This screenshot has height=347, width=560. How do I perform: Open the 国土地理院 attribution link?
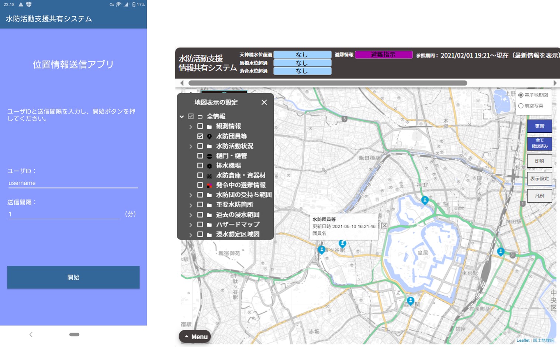coord(543,340)
